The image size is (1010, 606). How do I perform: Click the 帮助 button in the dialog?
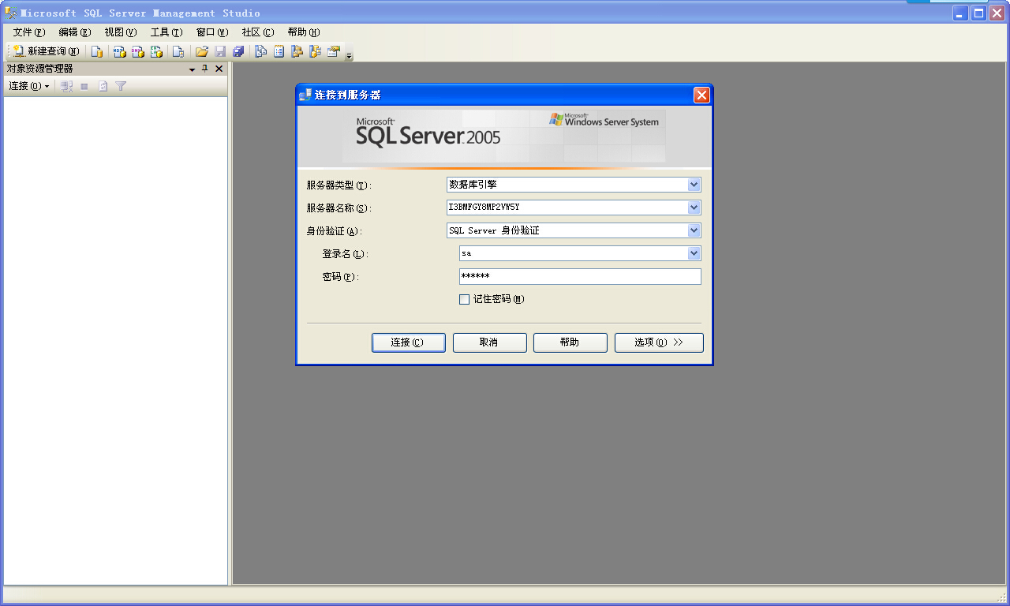pos(570,342)
